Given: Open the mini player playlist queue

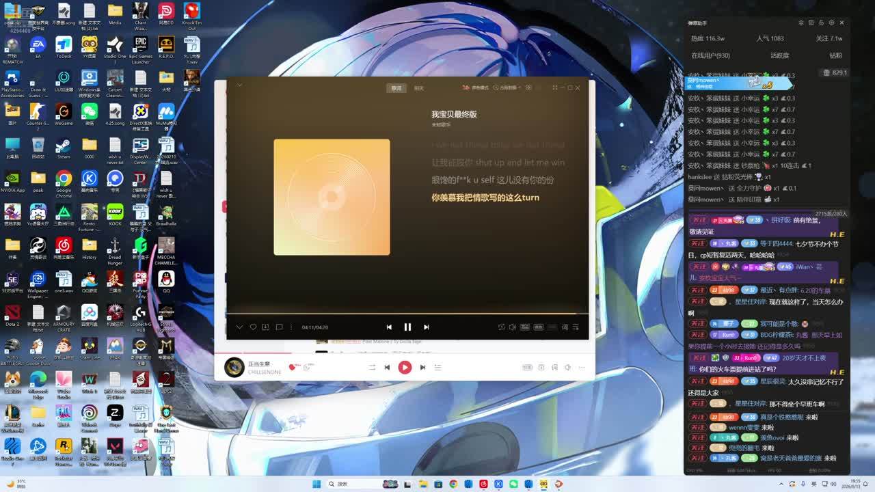Looking at the screenshot, I should pyautogui.click(x=438, y=368).
